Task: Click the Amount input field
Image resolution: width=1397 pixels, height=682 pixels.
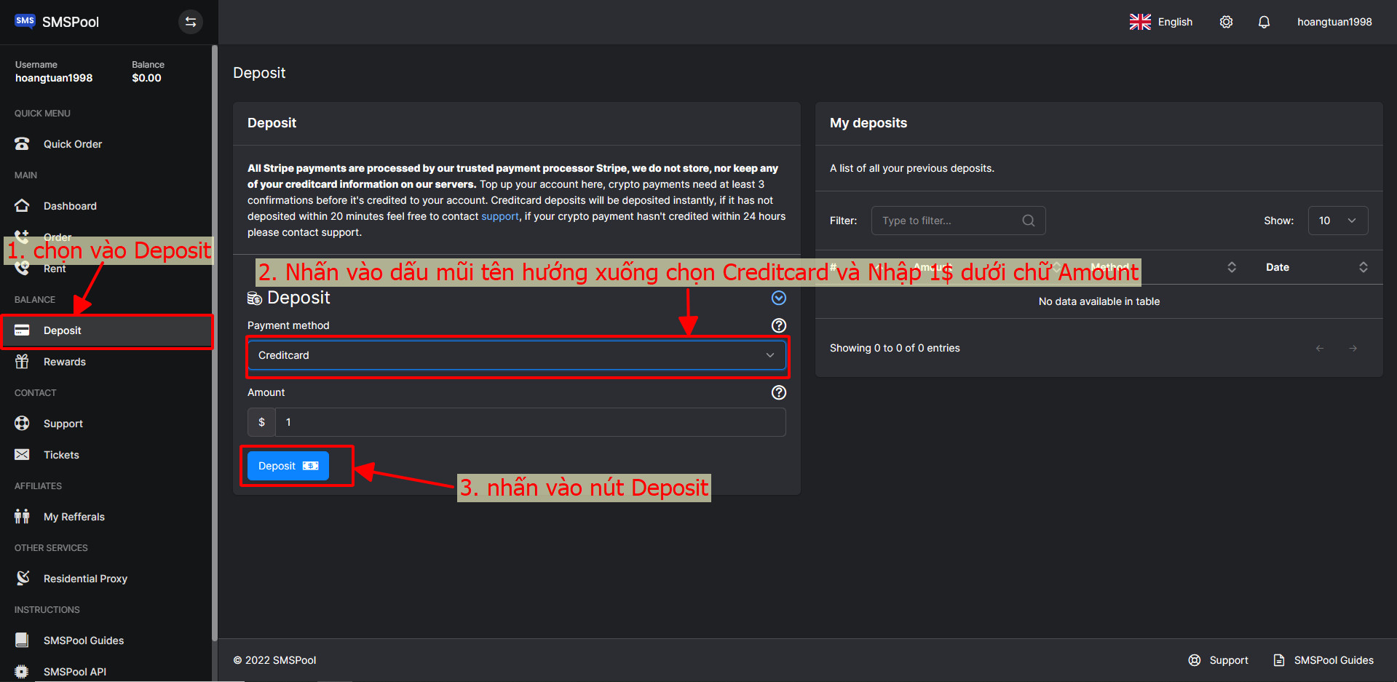Action: pyautogui.click(x=530, y=422)
